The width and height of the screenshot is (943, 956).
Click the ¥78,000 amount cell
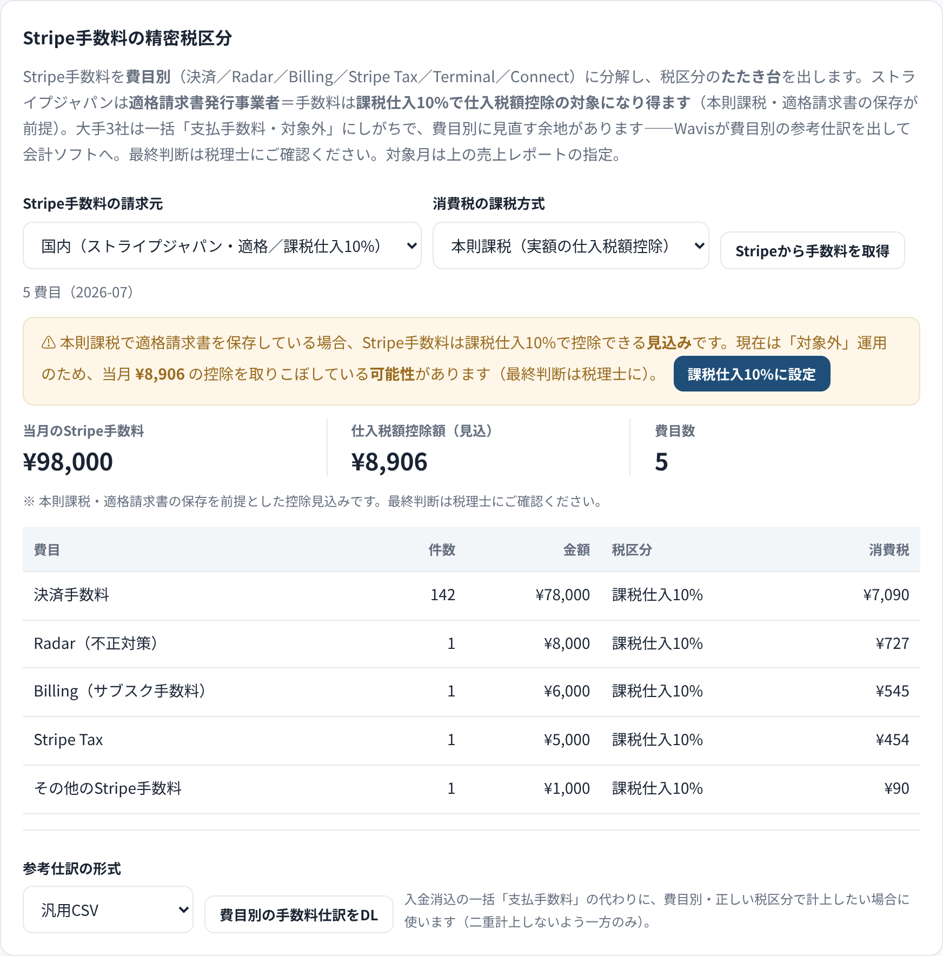(x=562, y=595)
